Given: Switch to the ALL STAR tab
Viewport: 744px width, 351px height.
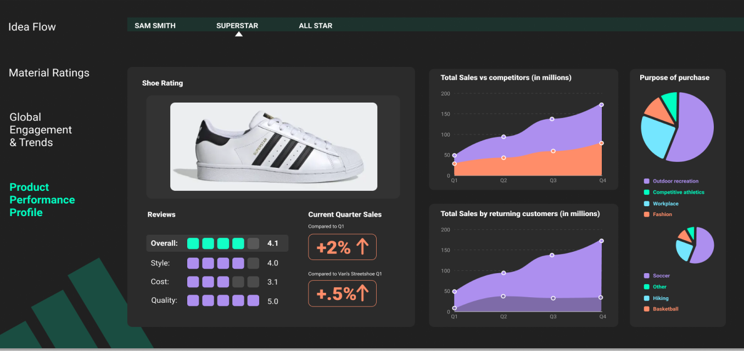Looking at the screenshot, I should (316, 26).
